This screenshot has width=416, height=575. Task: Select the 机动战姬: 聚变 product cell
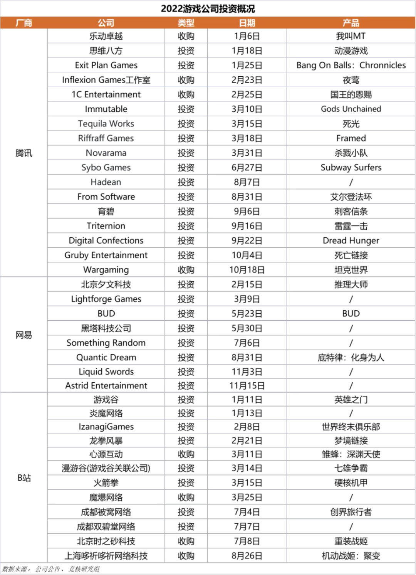tap(351, 556)
